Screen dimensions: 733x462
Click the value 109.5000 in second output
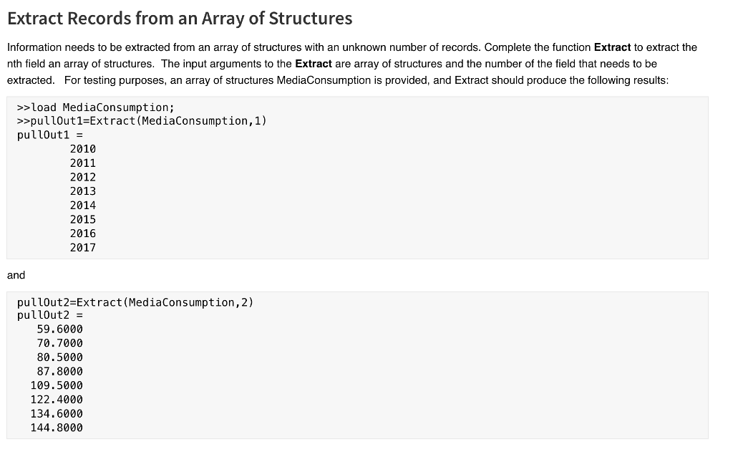[57, 385]
